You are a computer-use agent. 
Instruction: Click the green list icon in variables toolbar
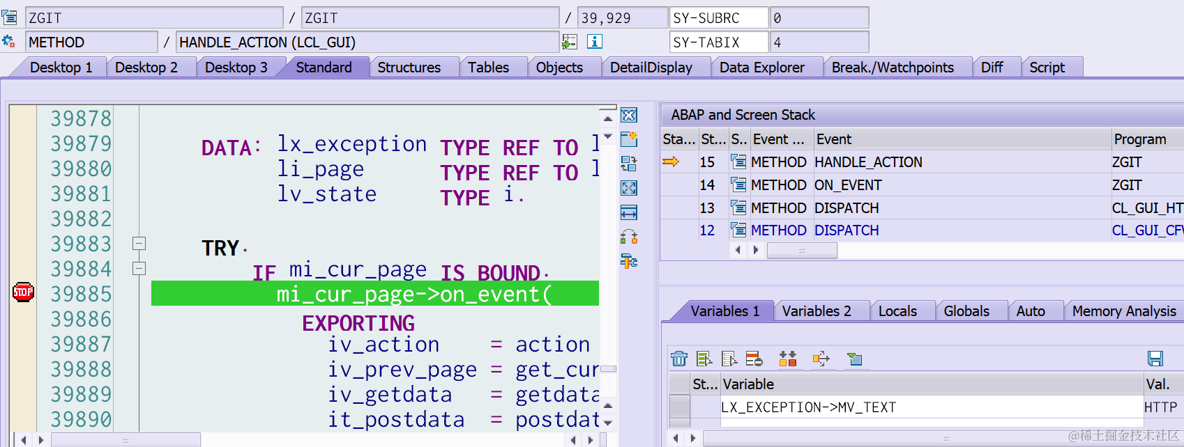(x=704, y=359)
